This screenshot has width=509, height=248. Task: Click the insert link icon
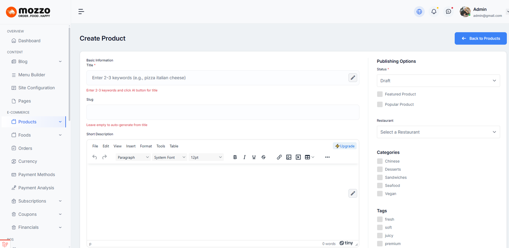coord(279,157)
